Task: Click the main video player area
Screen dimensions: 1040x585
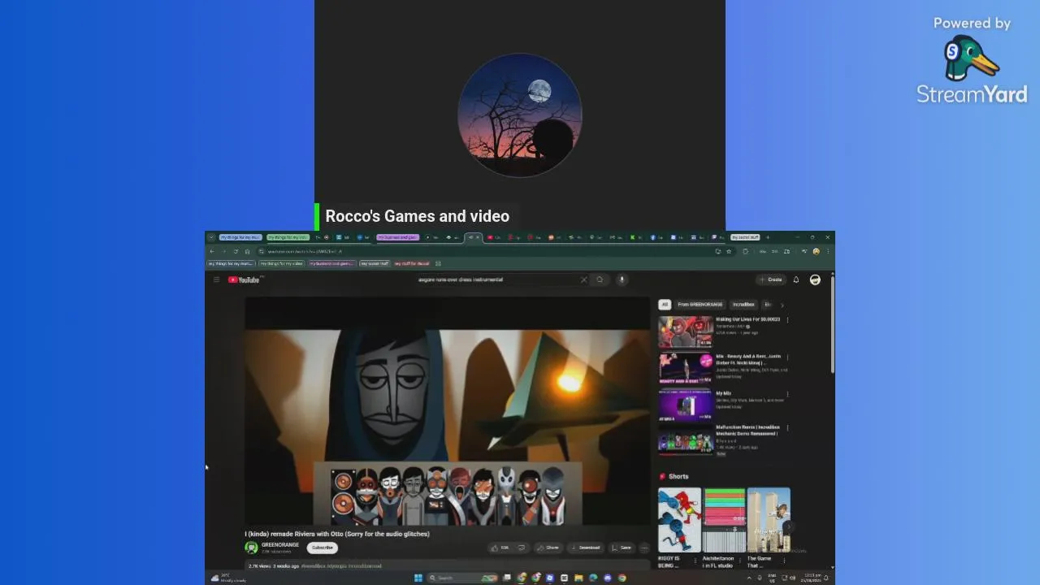Action: pyautogui.click(x=447, y=411)
